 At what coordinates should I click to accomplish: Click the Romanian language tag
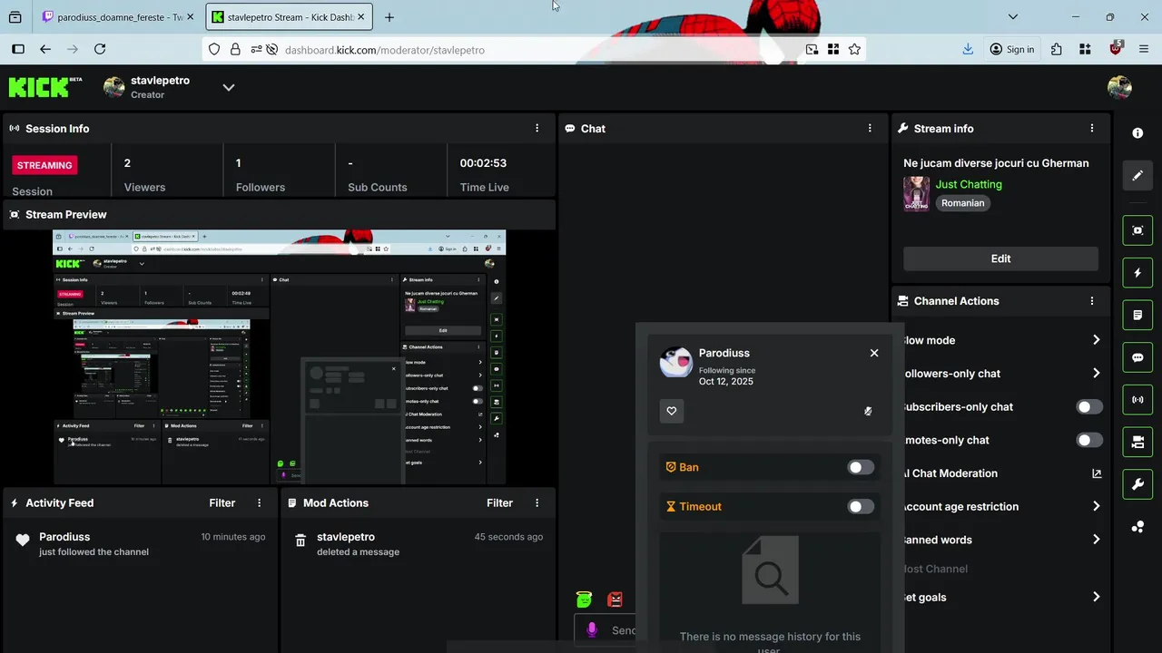point(963,203)
